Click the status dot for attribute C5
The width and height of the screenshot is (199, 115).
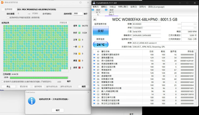click(94, 100)
